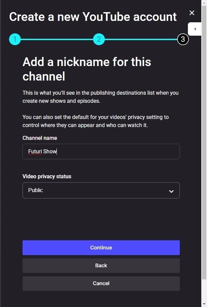Click the privacy setting default description text
Viewport: 207px width, 307px height.
point(95,121)
